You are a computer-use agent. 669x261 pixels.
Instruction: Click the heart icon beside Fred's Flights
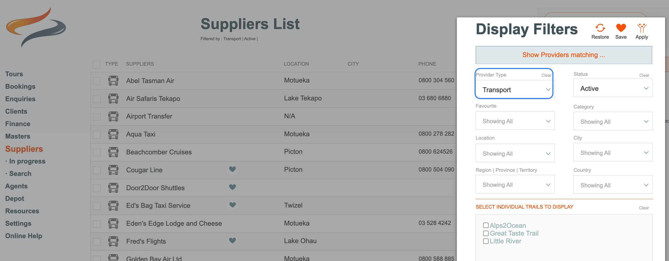[232, 241]
